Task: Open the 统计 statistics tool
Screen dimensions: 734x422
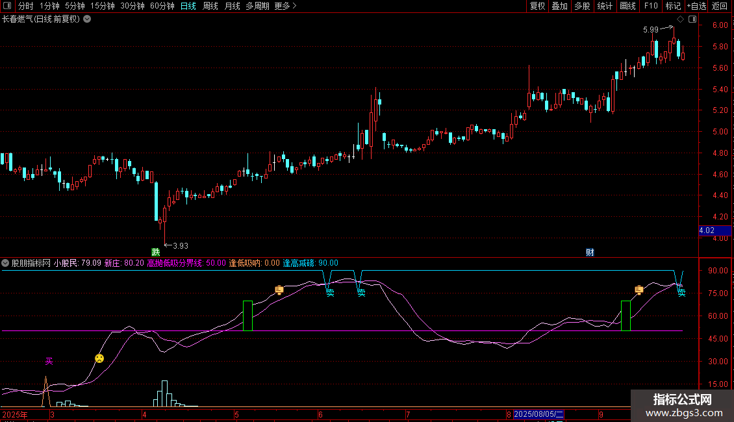Action: click(x=605, y=6)
